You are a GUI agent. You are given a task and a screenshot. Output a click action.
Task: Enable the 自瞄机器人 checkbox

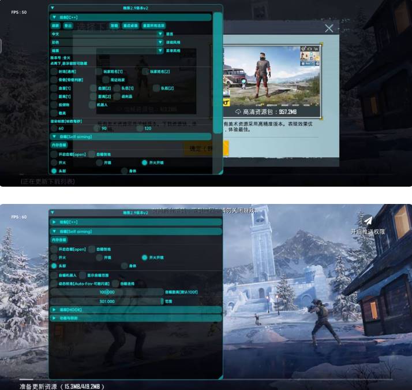(54, 275)
